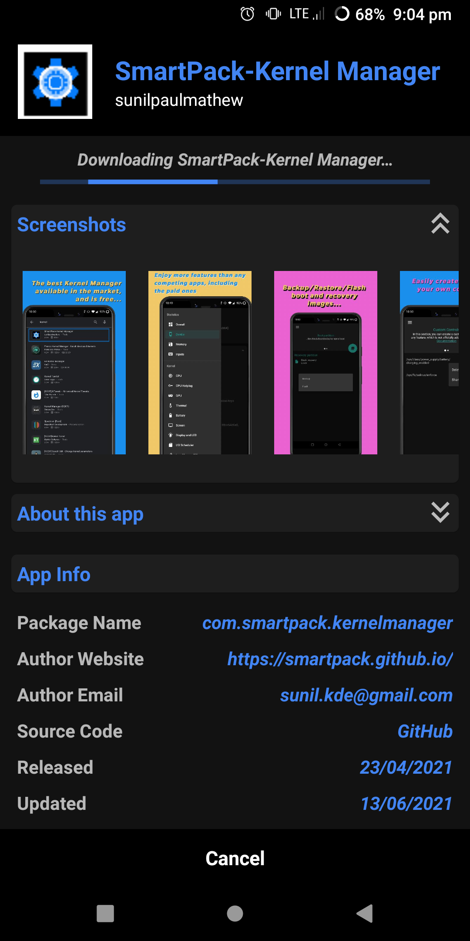Tap the alarm clock status icon
470x941 pixels.
coord(247,14)
